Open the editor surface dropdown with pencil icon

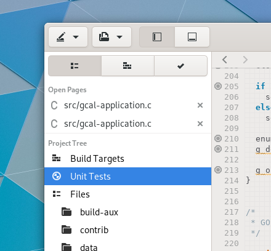(x=68, y=37)
